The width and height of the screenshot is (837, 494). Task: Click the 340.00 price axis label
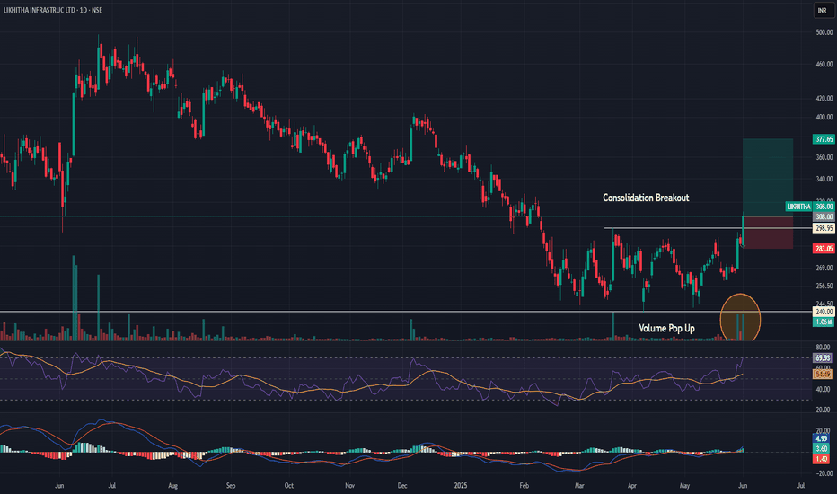tap(824, 180)
